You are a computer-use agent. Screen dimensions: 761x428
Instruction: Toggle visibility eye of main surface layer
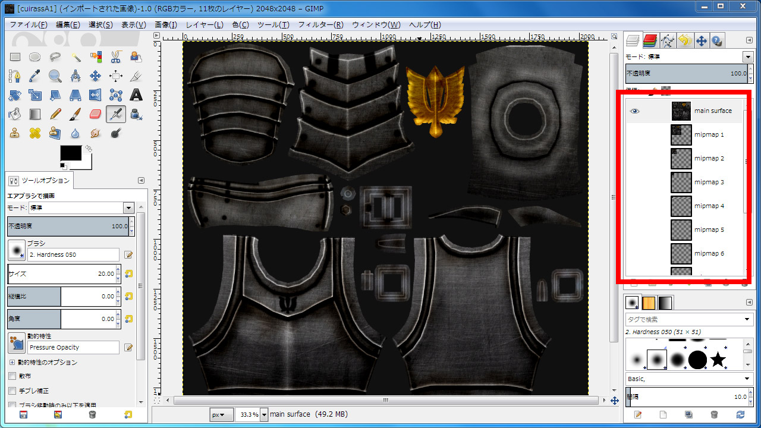[x=635, y=111]
